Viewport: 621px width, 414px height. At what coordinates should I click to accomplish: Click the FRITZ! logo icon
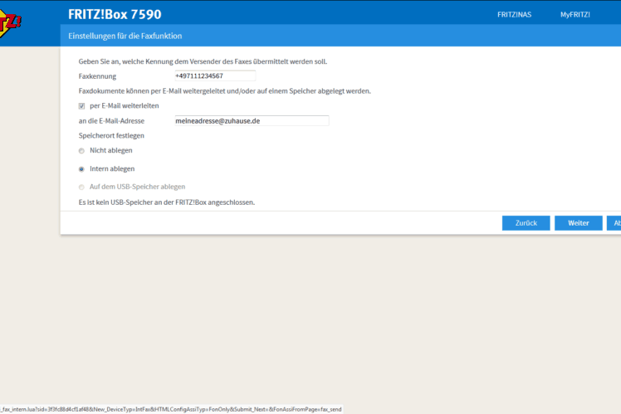[x=10, y=24]
